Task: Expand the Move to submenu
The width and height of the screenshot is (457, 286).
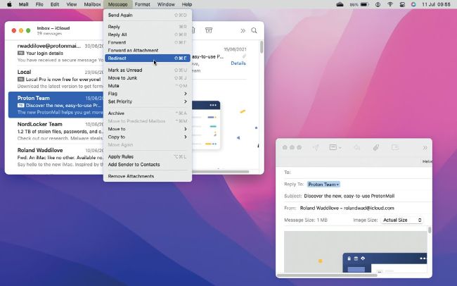Action: (x=148, y=129)
